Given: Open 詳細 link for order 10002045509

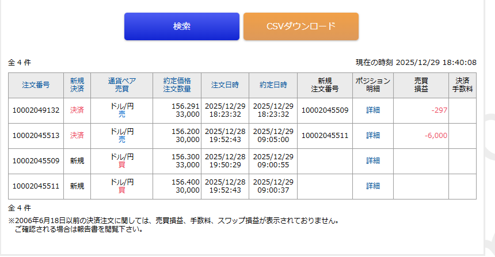Looking at the screenshot, I should (373, 161).
